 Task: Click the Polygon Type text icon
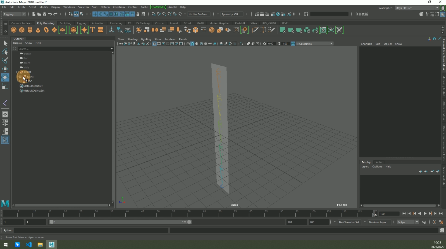pyautogui.click(x=92, y=30)
